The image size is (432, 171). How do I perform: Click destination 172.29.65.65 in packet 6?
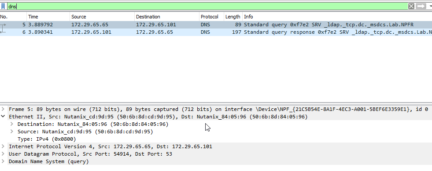click(155, 32)
